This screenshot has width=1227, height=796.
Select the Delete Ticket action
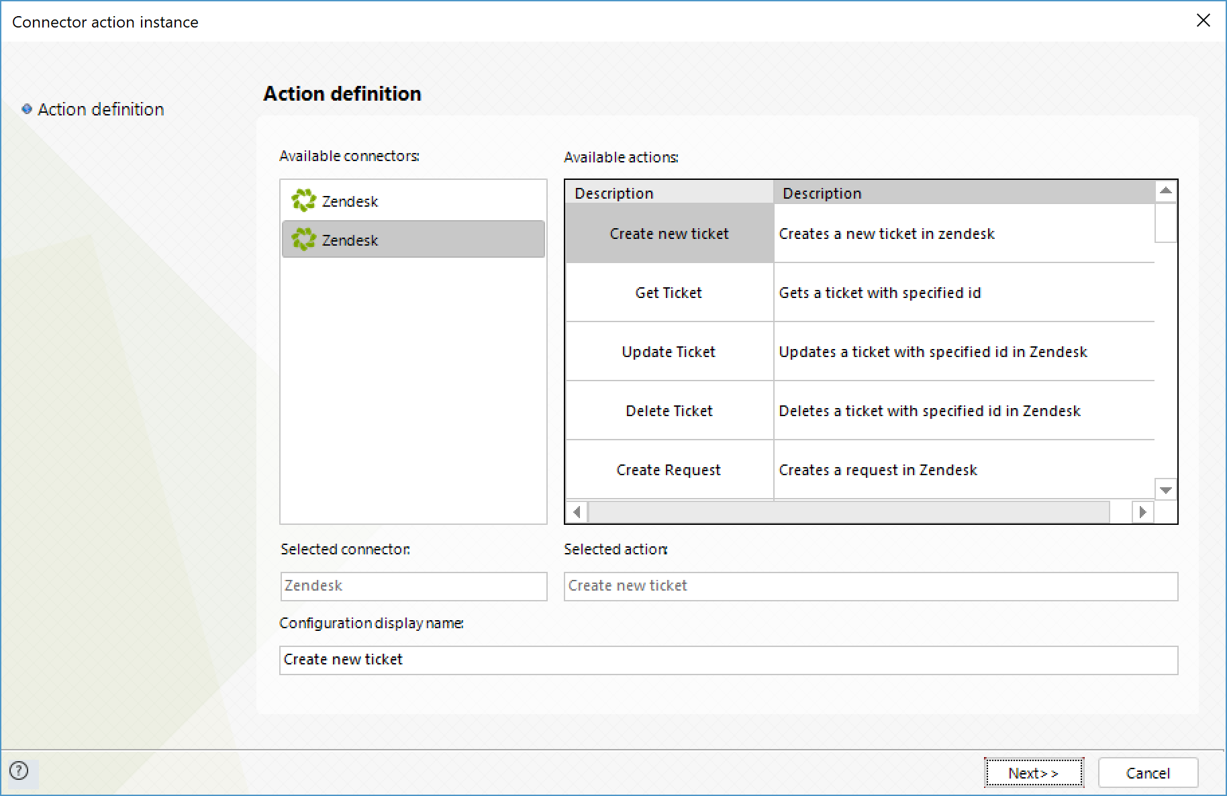tap(669, 411)
